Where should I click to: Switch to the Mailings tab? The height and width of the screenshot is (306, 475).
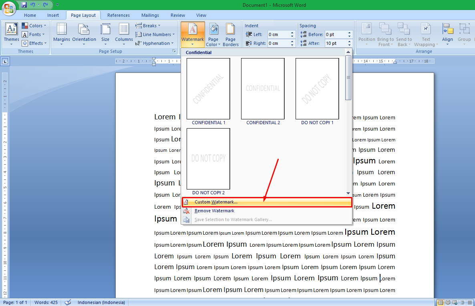(x=150, y=15)
